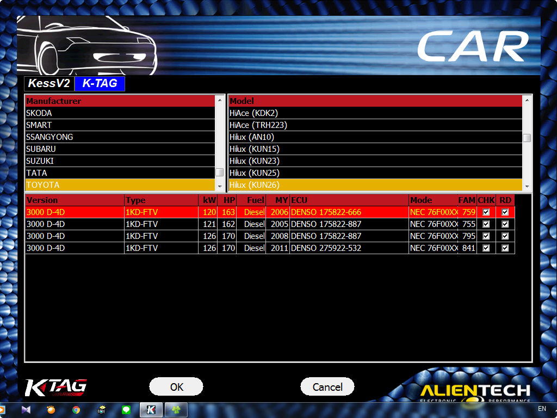The width and height of the screenshot is (557, 418).
Task: Click the EN language indicator in tray
Action: coord(542,409)
